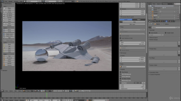The image size is (181, 101).
Task: Add a UV Sphere mesh
Action: (x=9, y=14)
